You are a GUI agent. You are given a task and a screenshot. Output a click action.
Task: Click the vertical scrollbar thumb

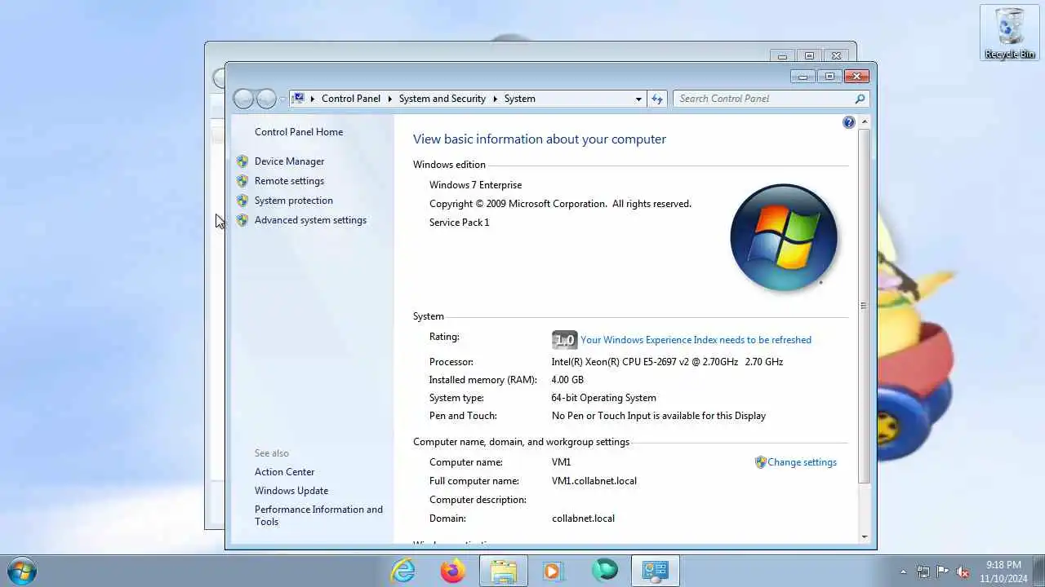point(865,307)
